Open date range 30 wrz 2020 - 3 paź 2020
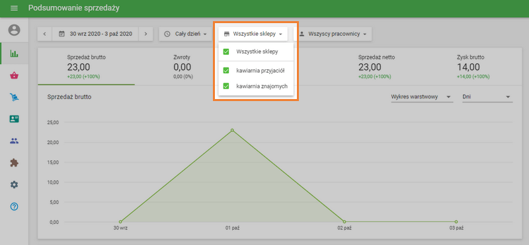The image size is (529, 245). click(95, 34)
